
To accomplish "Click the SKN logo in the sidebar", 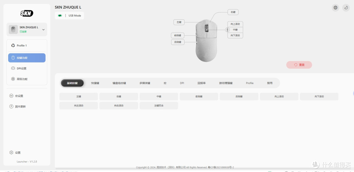I will [27, 13].
